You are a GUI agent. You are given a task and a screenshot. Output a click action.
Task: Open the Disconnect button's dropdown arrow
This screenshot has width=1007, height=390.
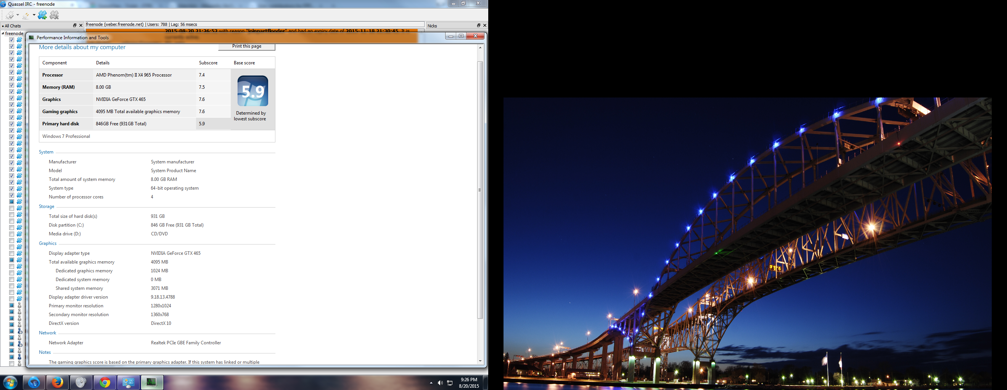coord(34,15)
